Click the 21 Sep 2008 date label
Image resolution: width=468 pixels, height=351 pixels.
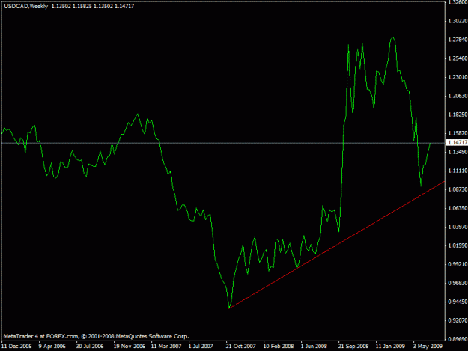353,347
